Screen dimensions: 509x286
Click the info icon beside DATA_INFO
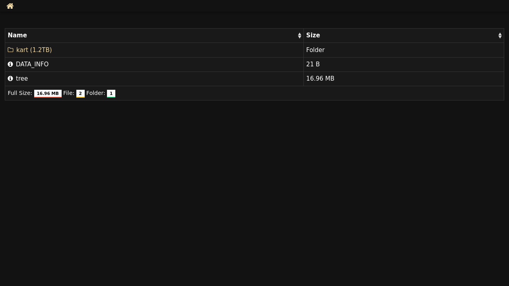coord(10,64)
